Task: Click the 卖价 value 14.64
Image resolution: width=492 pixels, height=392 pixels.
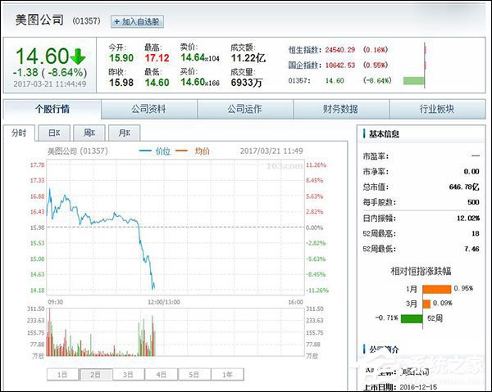Action: point(193,57)
